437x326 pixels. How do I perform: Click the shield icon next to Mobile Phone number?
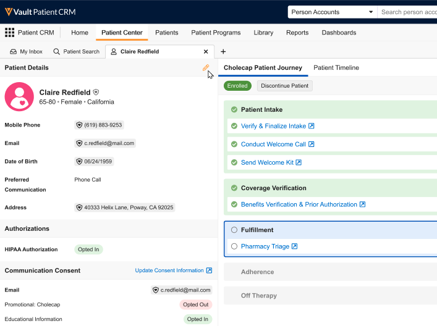click(x=79, y=125)
